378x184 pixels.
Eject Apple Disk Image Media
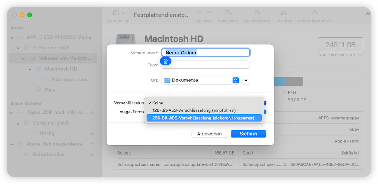92,144
